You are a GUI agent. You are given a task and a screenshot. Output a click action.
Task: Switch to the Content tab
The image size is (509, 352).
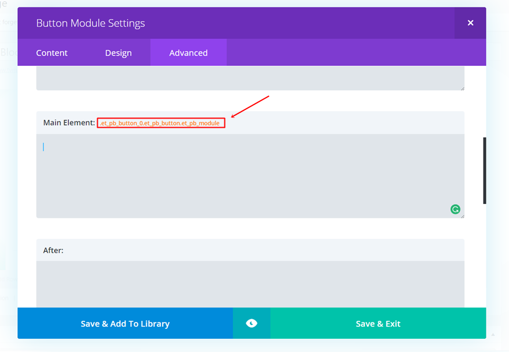click(x=52, y=53)
